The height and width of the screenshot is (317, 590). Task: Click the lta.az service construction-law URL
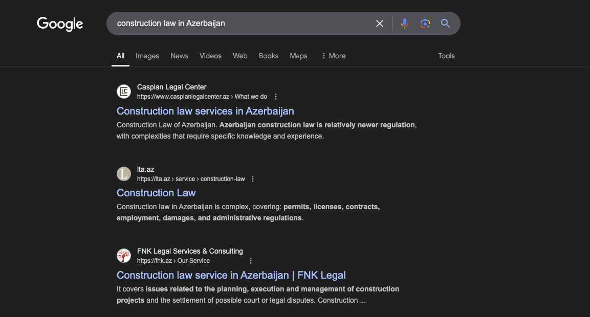[x=191, y=179]
